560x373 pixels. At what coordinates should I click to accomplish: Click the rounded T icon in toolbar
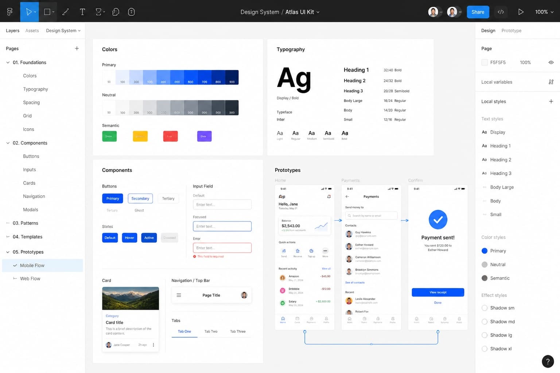point(132,12)
